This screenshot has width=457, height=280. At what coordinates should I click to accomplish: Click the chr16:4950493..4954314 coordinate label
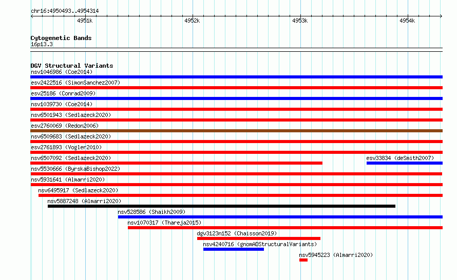[65, 11]
